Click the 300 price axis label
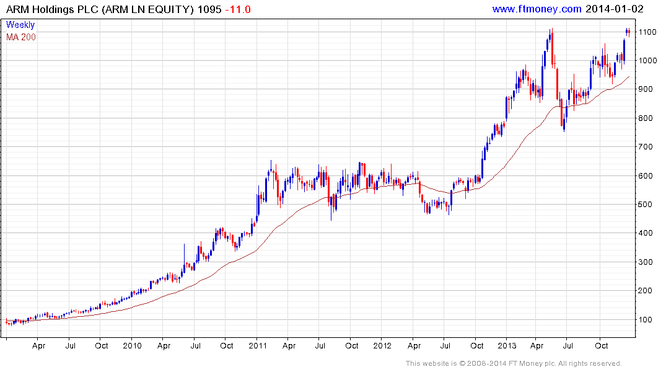 [646, 262]
